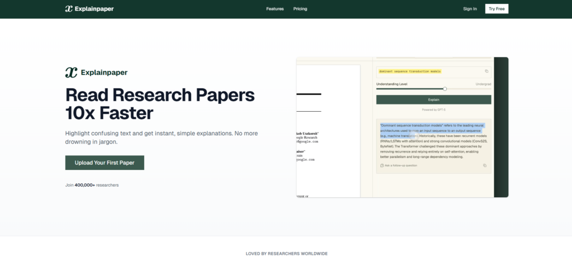Screen dimensions: 572x262
Task: Click the 'LOVED BY RESEARCHERS WORLDWIDE' text
Action: (x=287, y=253)
